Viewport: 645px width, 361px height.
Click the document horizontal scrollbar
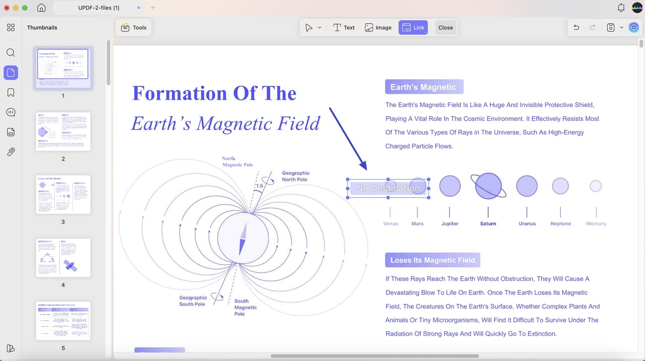(375, 356)
